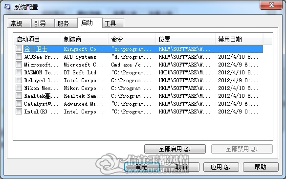Click the Realtek Sem... manufacturer cell

point(84,96)
